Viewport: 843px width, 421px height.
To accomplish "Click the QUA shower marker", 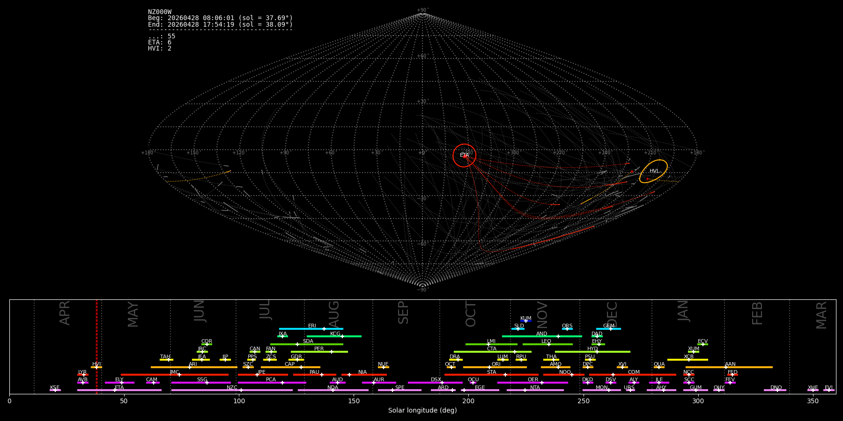I will point(659,367).
